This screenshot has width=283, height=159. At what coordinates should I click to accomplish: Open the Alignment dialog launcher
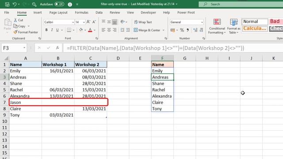pyautogui.click(x=166, y=38)
